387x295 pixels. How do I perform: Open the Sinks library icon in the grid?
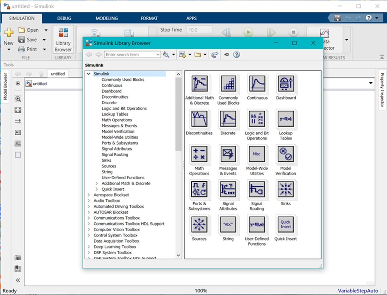click(286, 190)
